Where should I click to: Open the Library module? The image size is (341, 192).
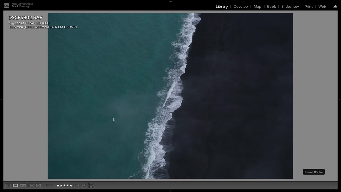point(222,7)
